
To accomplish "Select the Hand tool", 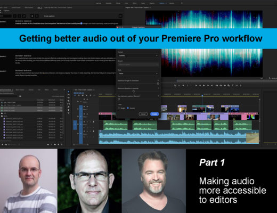I will click(x=68, y=110).
